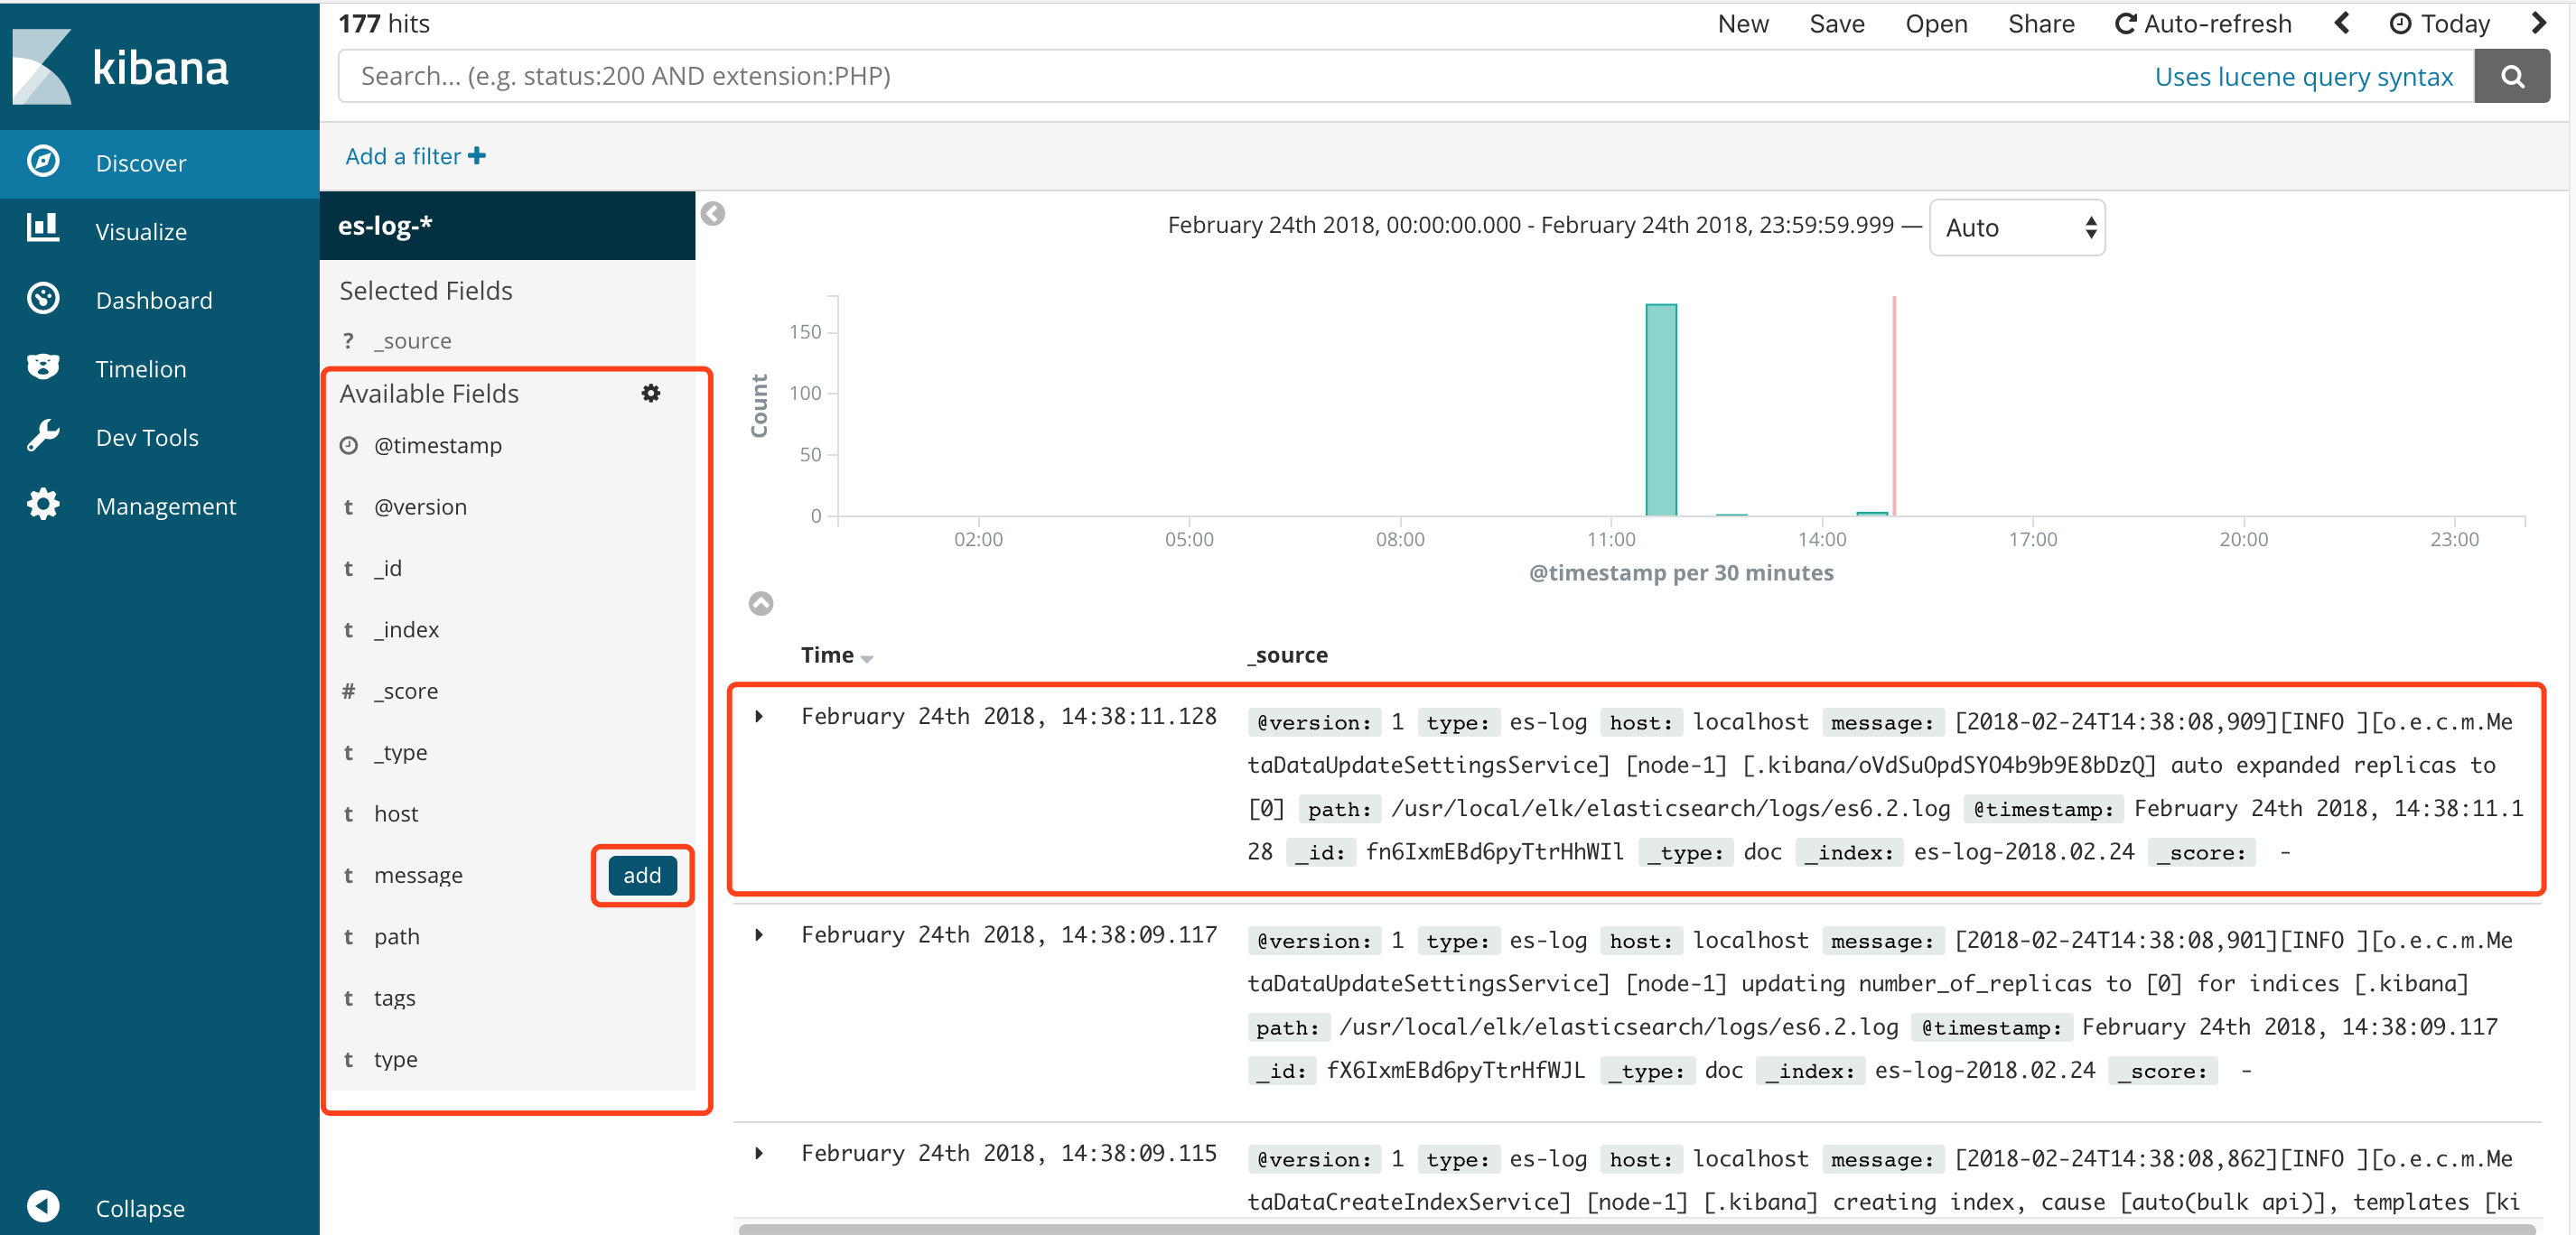This screenshot has width=2576, height=1235.
Task: Open the Uses lucene query syntax link
Action: [2303, 77]
